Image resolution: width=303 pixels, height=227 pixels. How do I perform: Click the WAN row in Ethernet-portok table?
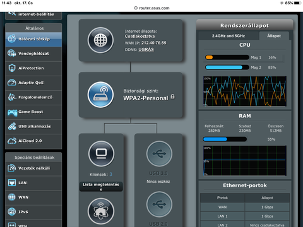[x=245, y=207]
